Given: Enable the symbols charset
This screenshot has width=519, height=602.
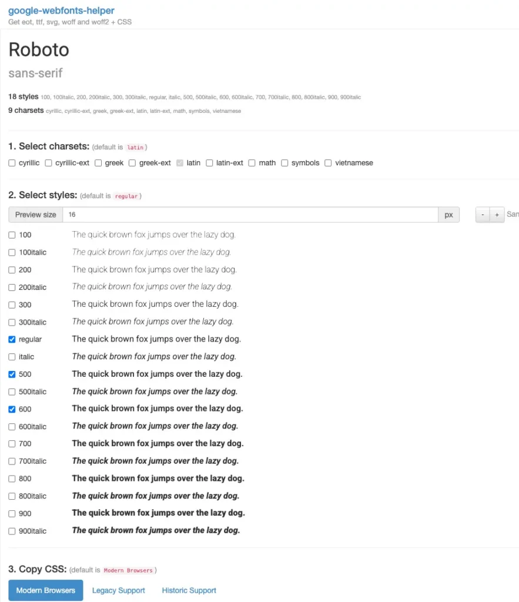Looking at the screenshot, I should 285,163.
